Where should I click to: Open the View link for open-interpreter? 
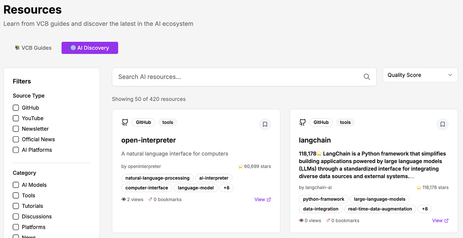coord(263,200)
